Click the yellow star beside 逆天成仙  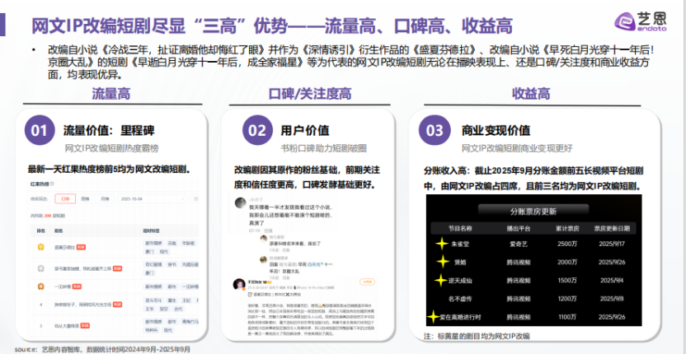point(441,280)
